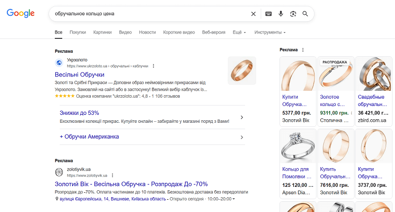Click inside the search query field
The height and width of the screenshot is (212, 395).
tap(151, 14)
